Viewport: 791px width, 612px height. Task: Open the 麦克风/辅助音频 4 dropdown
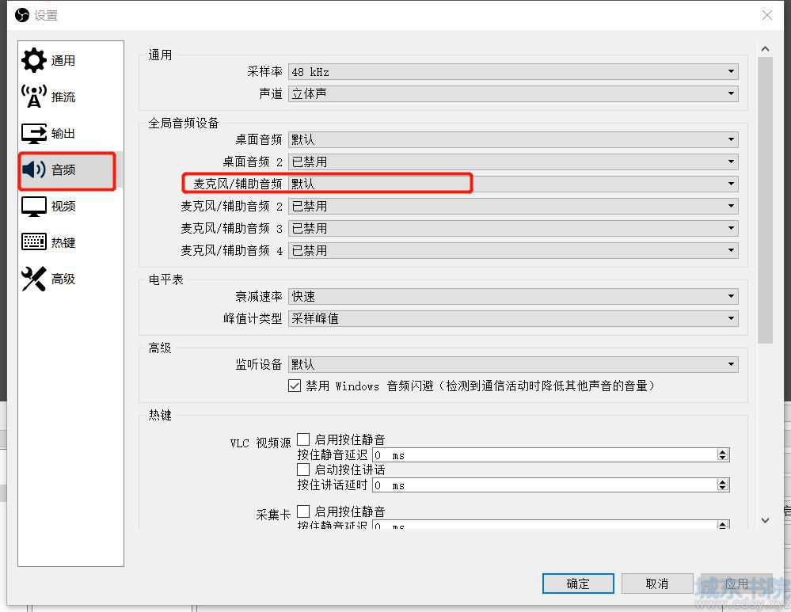click(513, 250)
